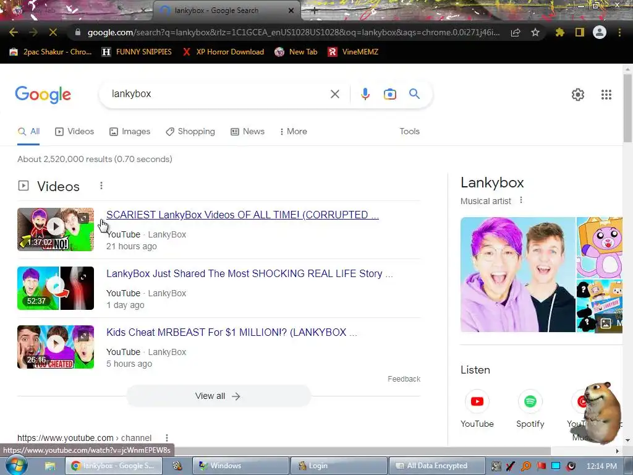This screenshot has height=475, width=633.
Task: Open the Musical artist three-dot menu
Action: [x=521, y=200]
